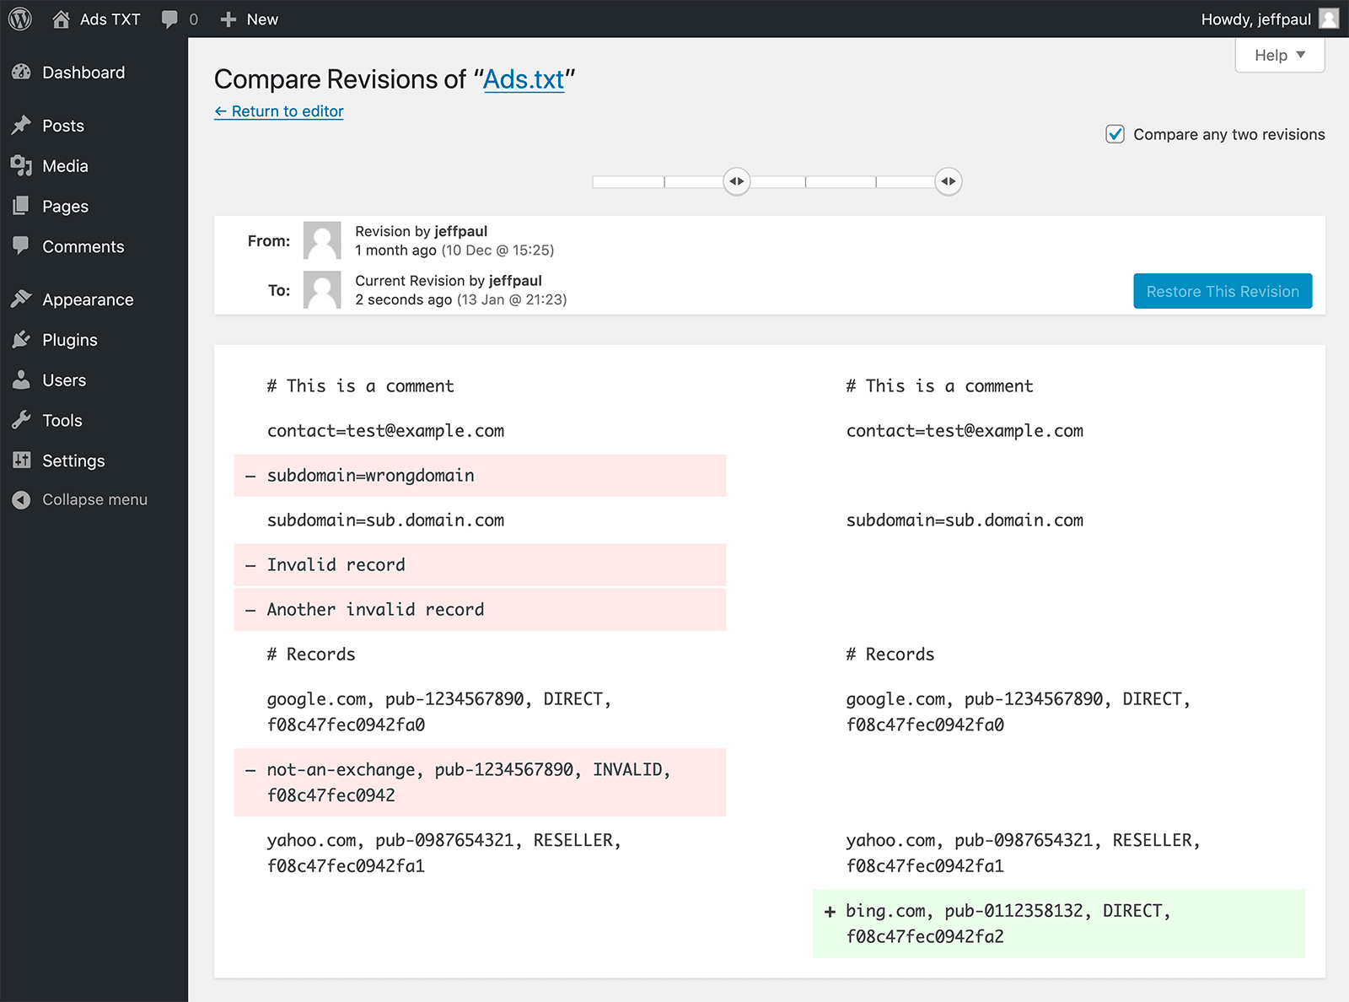Click the Collapse menu arrow icon
The height and width of the screenshot is (1002, 1349).
(21, 500)
